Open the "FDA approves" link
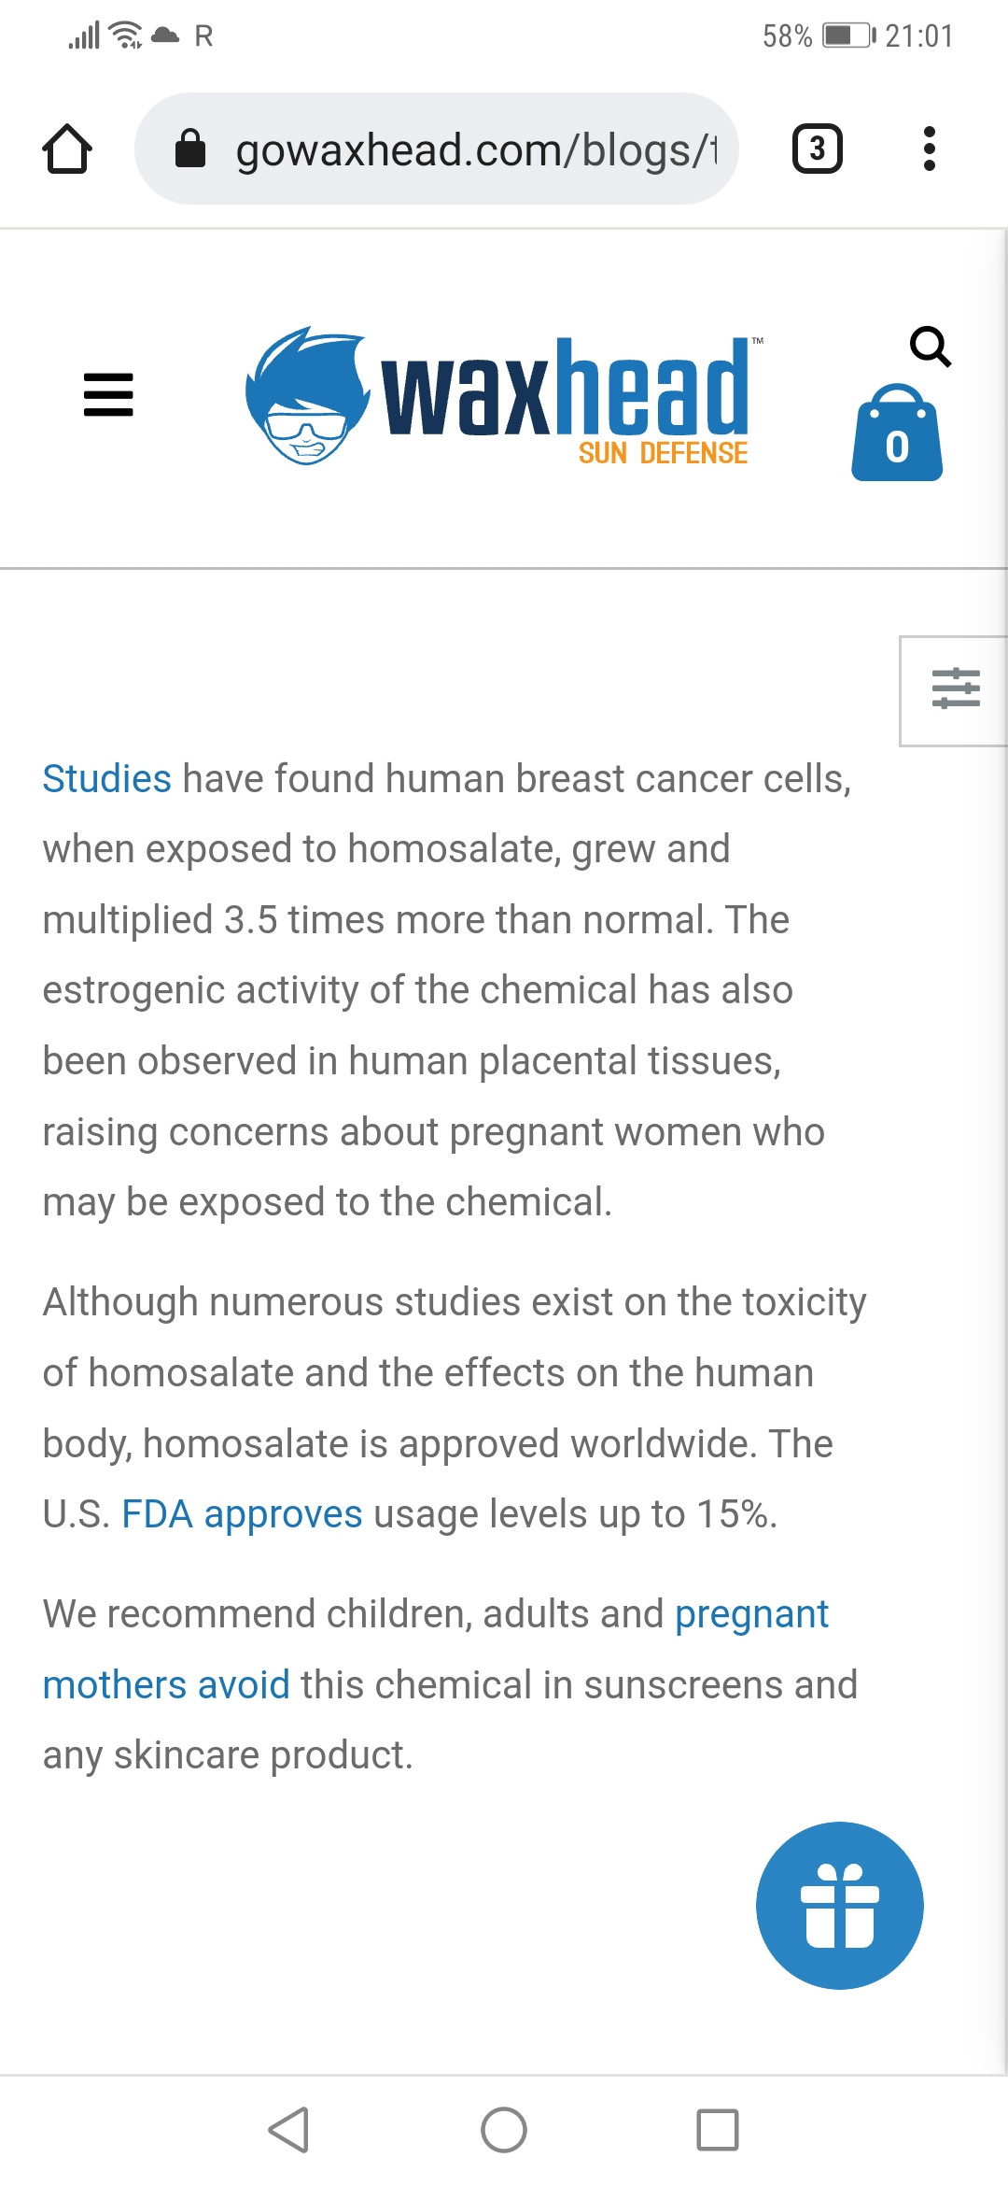Screen dimensions: 1008x2186 [x=242, y=1514]
